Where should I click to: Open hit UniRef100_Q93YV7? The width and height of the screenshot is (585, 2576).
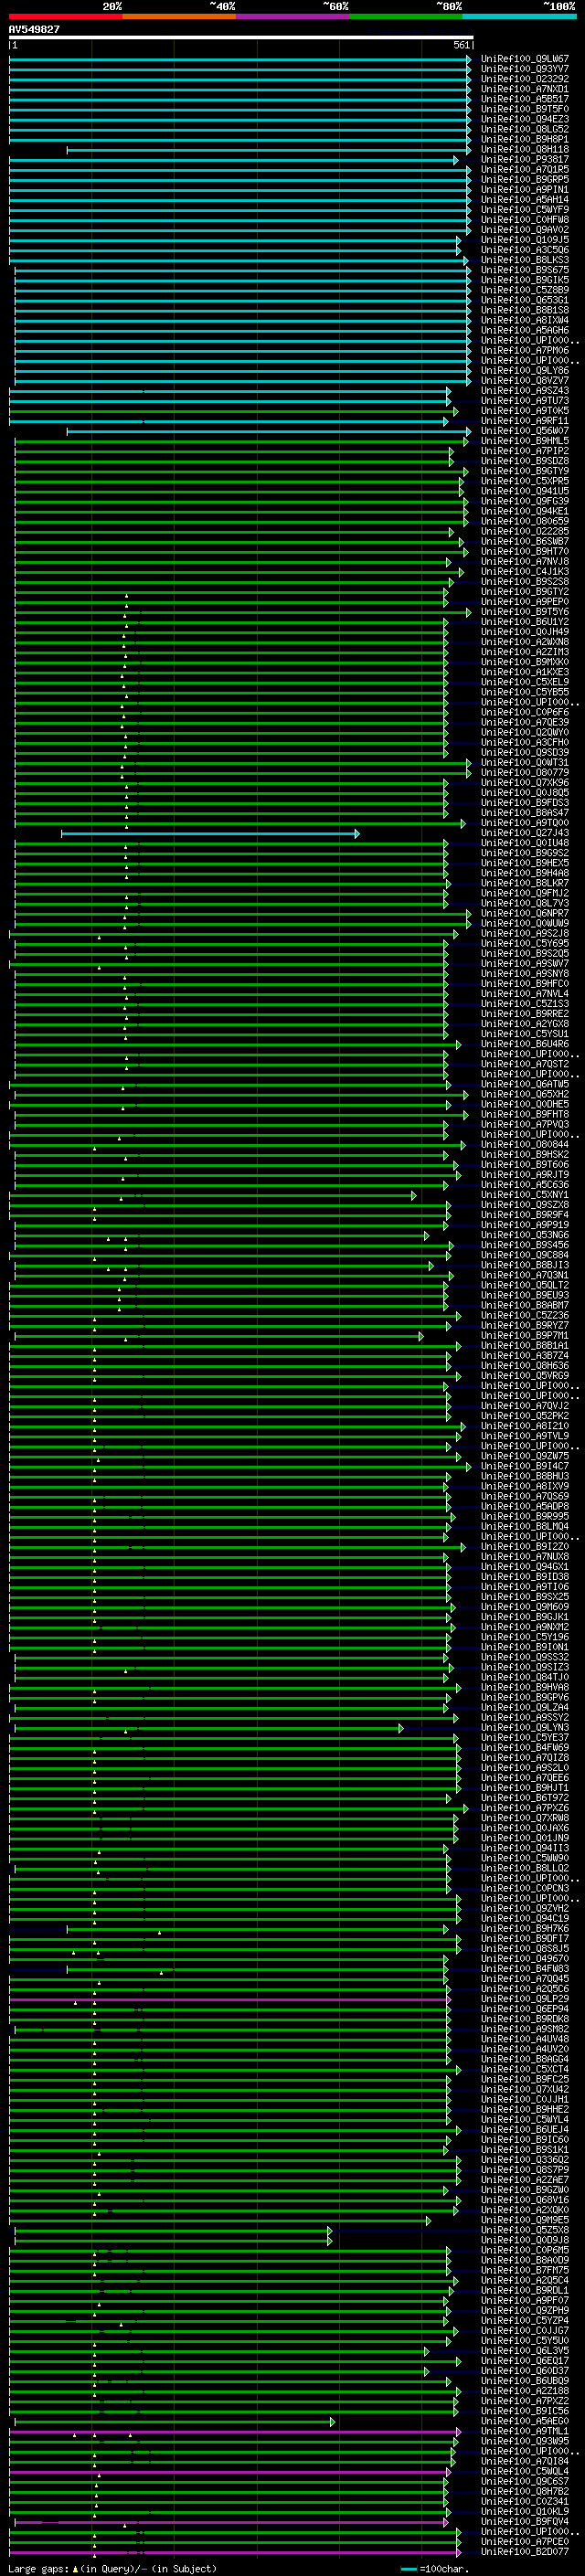point(524,69)
